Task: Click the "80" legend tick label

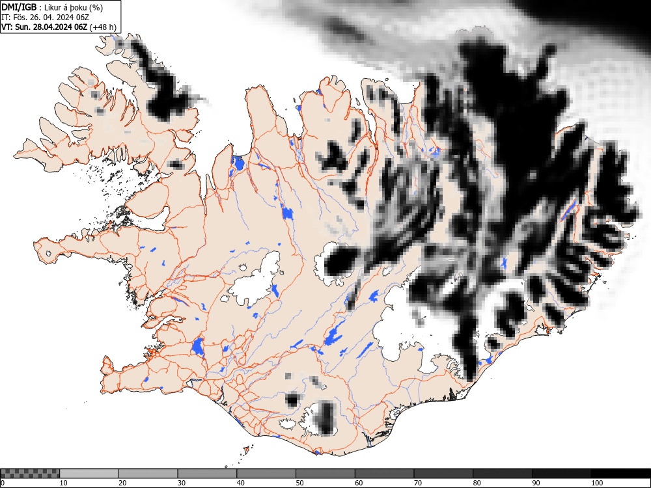Action: 477,483
